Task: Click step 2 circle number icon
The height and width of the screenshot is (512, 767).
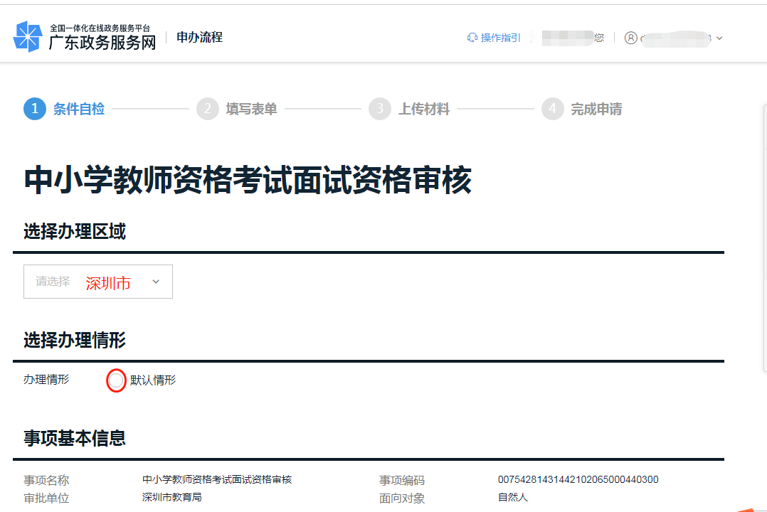Action: (207, 109)
